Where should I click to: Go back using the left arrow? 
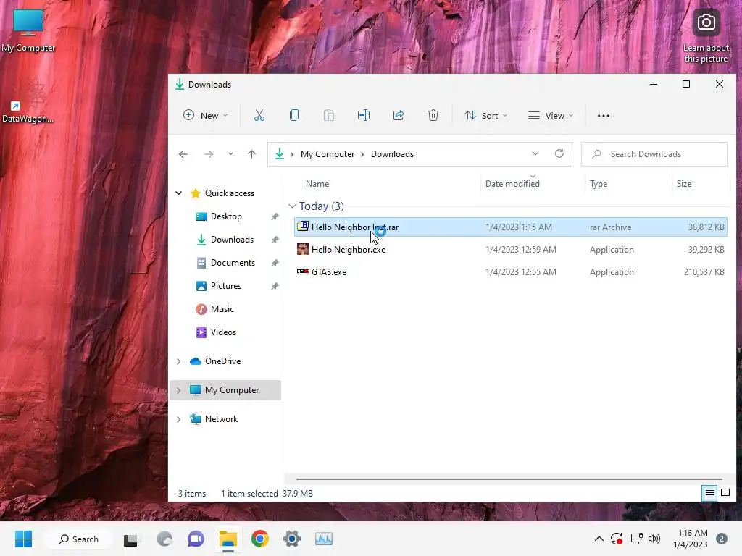click(x=183, y=154)
